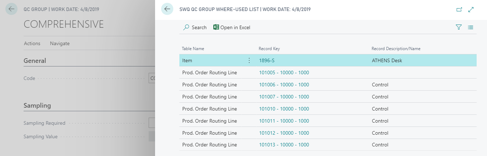Open record 101013 - 10000 - 1000
This screenshot has width=487, height=156.
(x=284, y=145)
